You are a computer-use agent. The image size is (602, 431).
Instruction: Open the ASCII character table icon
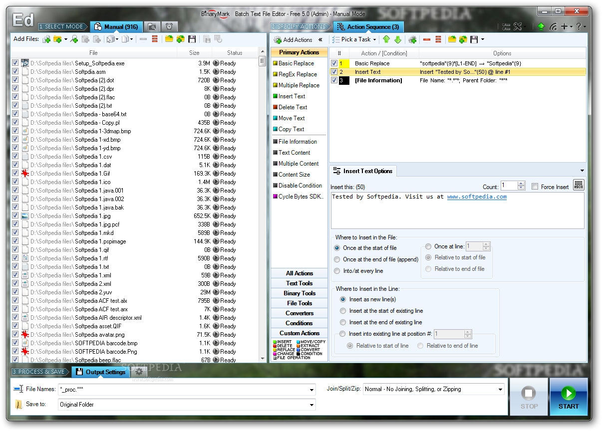[x=579, y=185]
